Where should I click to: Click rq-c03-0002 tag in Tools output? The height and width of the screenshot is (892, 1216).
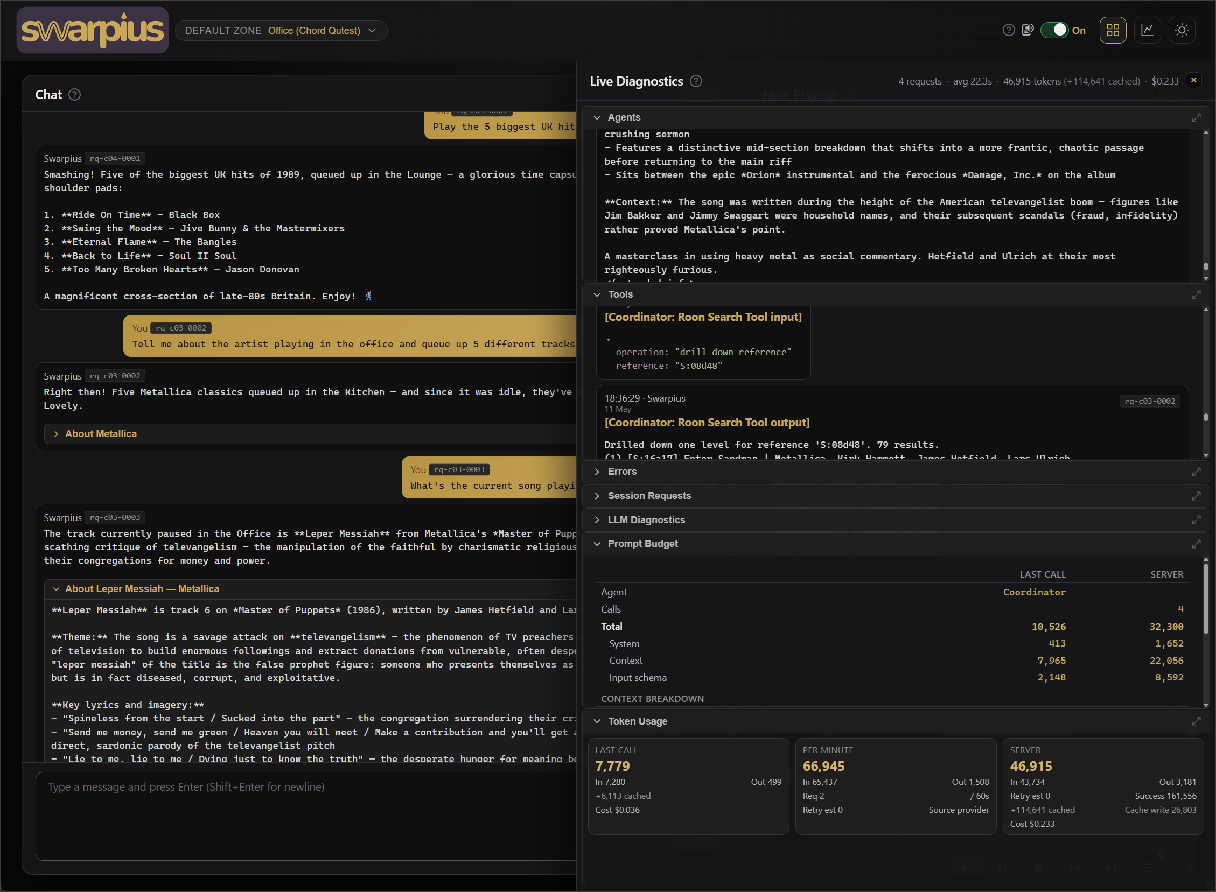point(1150,401)
